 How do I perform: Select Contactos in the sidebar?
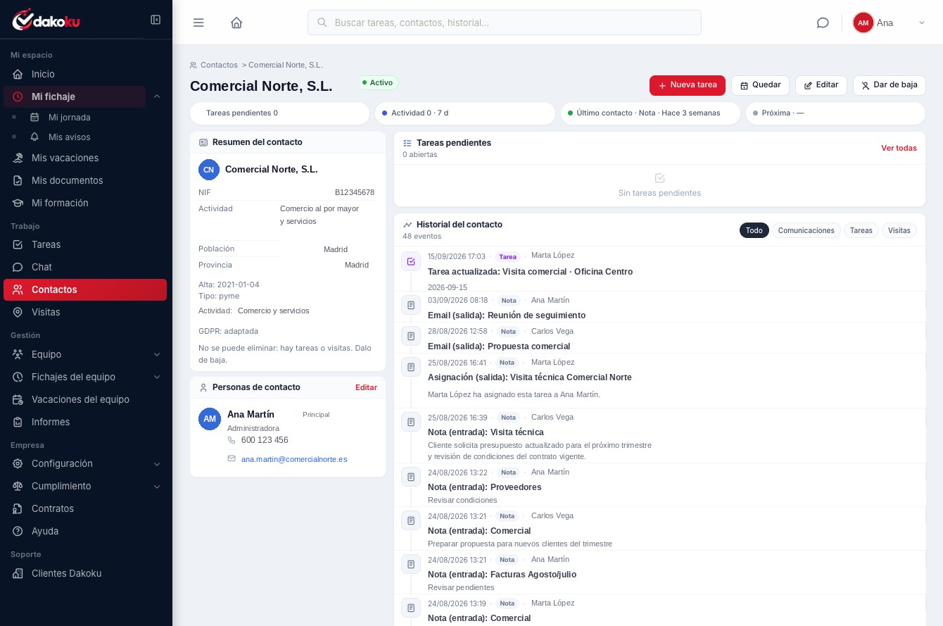coord(85,289)
